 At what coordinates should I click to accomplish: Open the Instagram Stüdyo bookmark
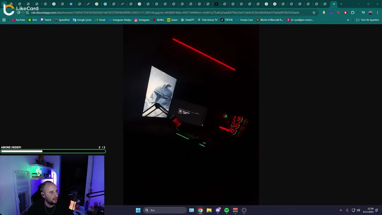[x=120, y=20]
